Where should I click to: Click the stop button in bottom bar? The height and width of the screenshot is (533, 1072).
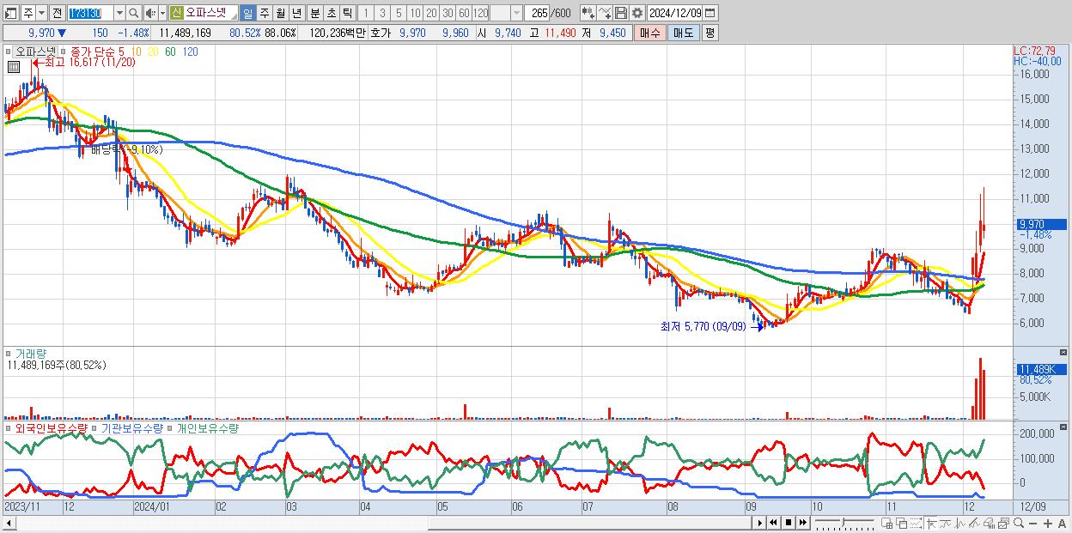(789, 523)
